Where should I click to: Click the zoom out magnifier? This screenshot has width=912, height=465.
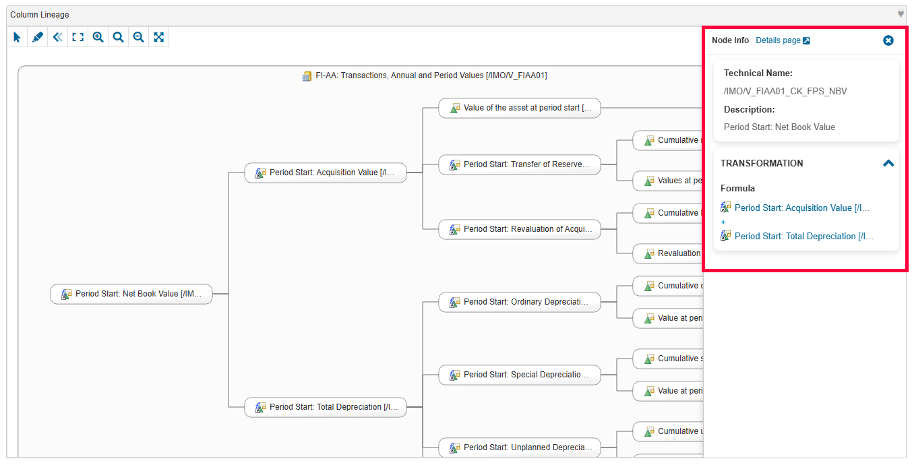coord(139,37)
